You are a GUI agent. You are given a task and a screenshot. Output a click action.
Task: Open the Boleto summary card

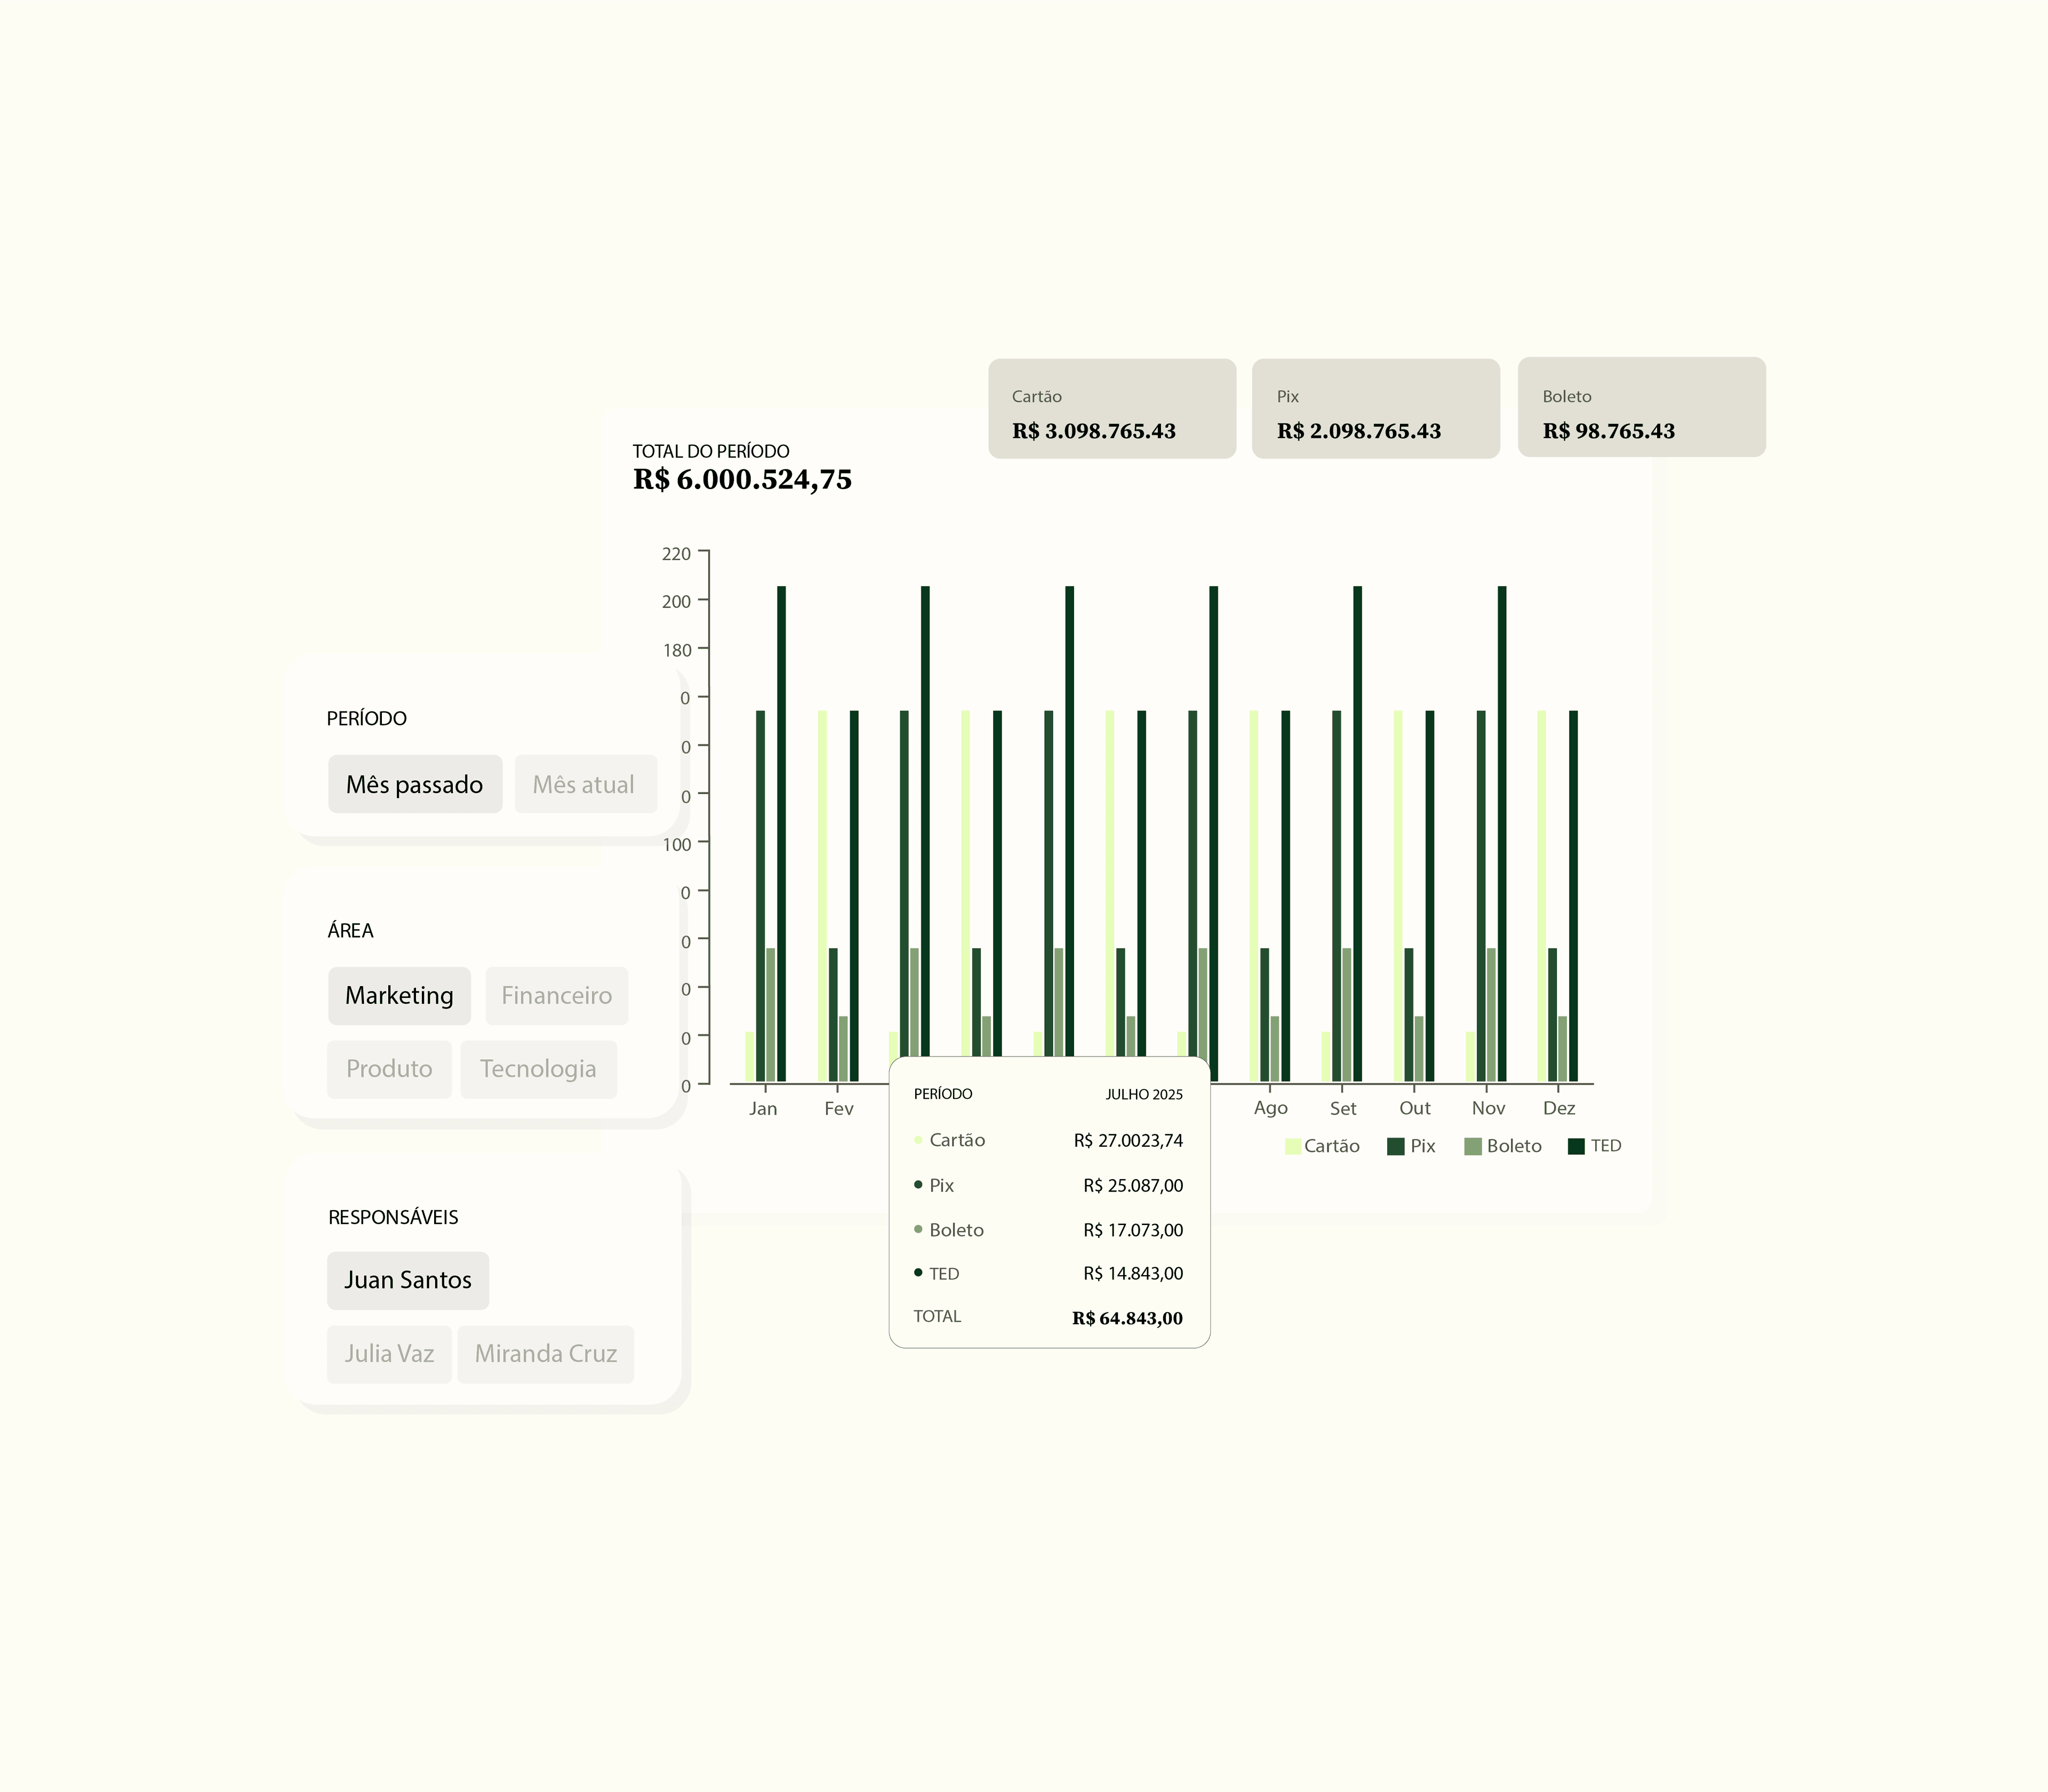[x=1641, y=408]
